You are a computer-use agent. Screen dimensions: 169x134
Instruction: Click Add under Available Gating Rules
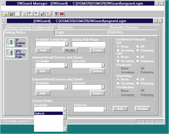[43, 50]
